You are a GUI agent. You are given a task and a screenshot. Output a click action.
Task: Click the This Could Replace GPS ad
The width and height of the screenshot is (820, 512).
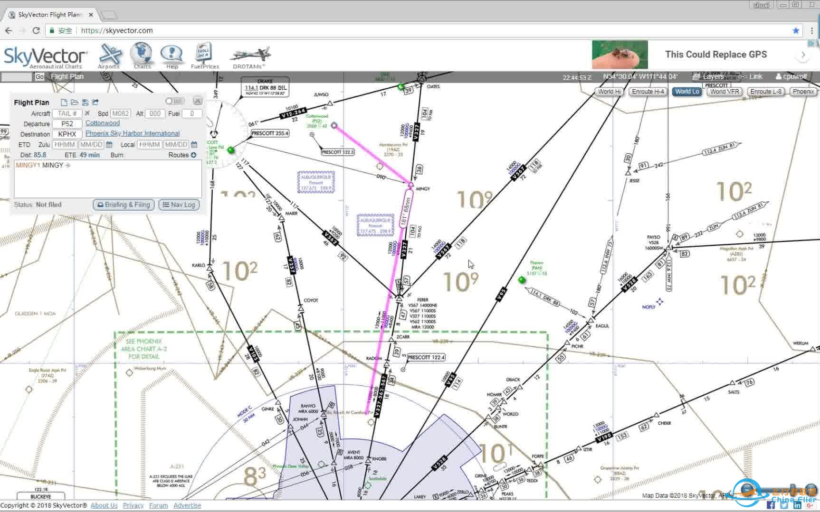715,54
